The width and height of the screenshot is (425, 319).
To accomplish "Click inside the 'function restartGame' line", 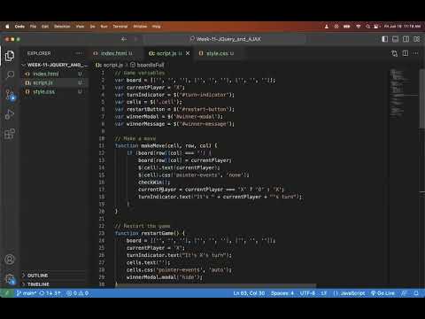I will 150,233.
